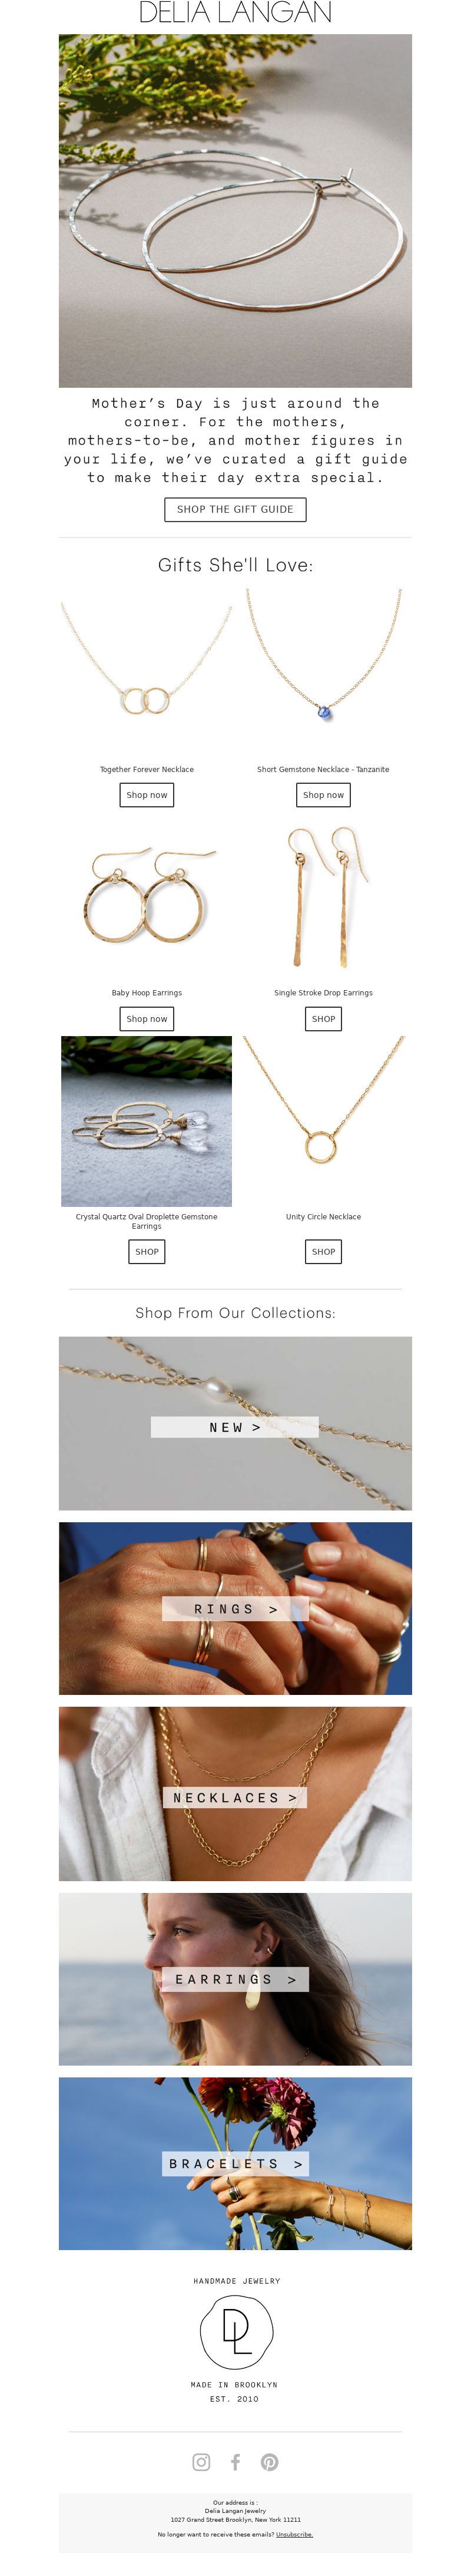The width and height of the screenshot is (471, 2576).
Task: Open the EARRINGS collection banner
Action: (x=235, y=1979)
